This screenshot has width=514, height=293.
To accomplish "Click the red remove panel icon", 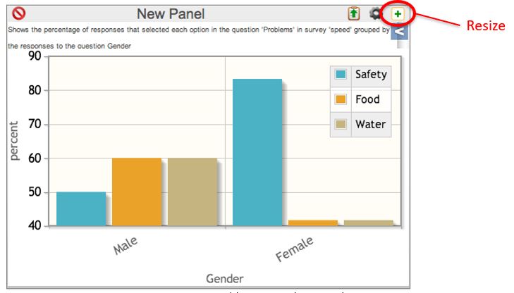I will (19, 13).
